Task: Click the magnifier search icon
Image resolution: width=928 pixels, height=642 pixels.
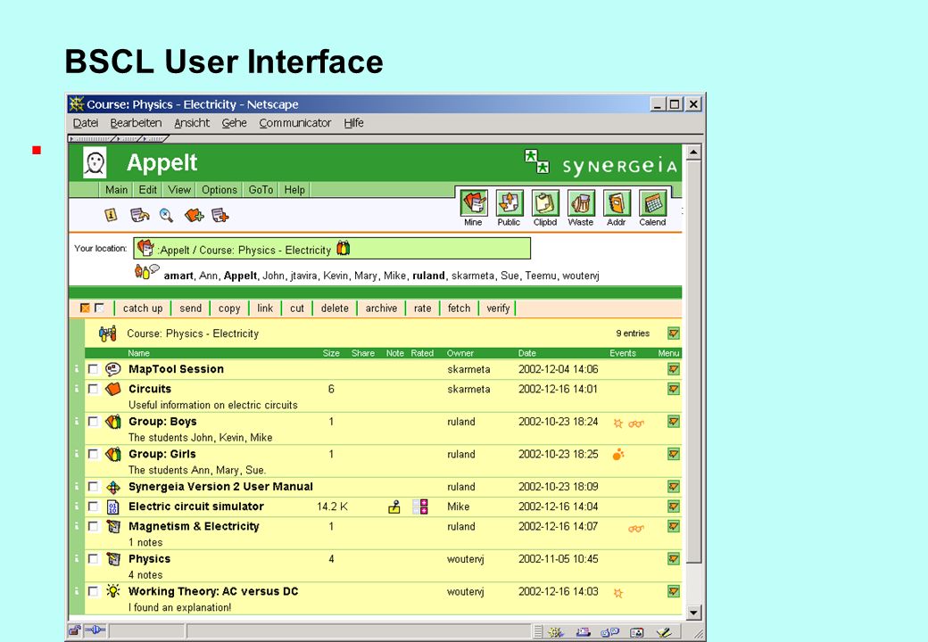Action: click(x=166, y=215)
